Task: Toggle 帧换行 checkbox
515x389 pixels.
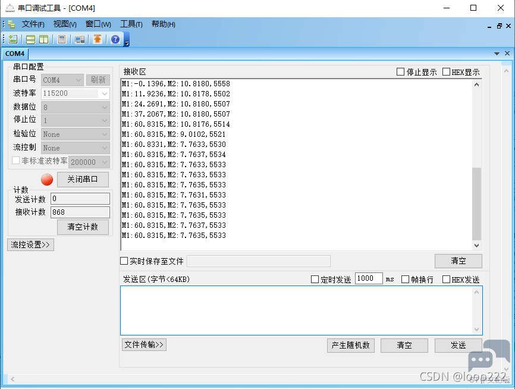Action: pyautogui.click(x=406, y=280)
